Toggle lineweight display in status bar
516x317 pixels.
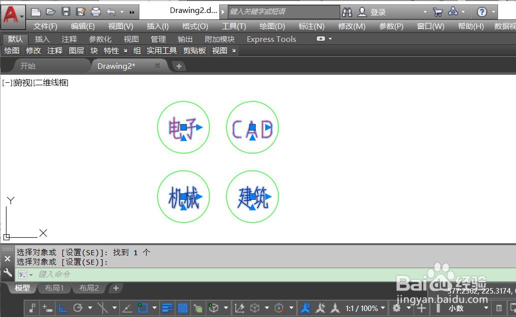coord(167,308)
